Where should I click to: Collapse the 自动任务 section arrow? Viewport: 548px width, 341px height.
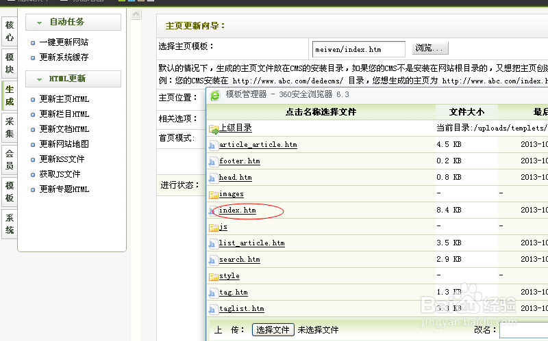[39, 23]
